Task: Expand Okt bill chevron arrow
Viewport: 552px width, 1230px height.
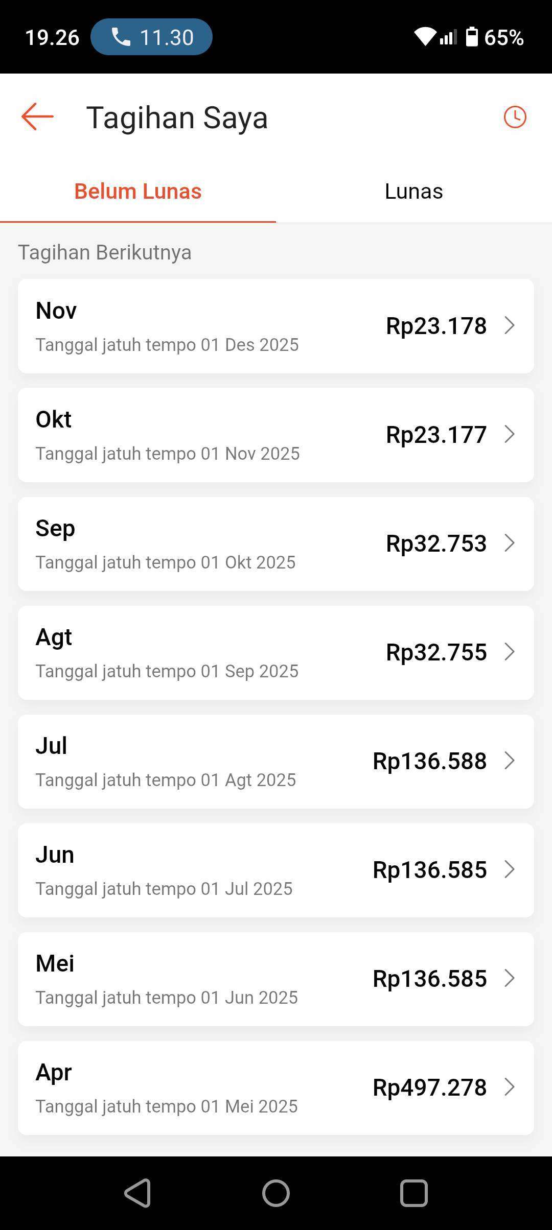Action: (509, 435)
